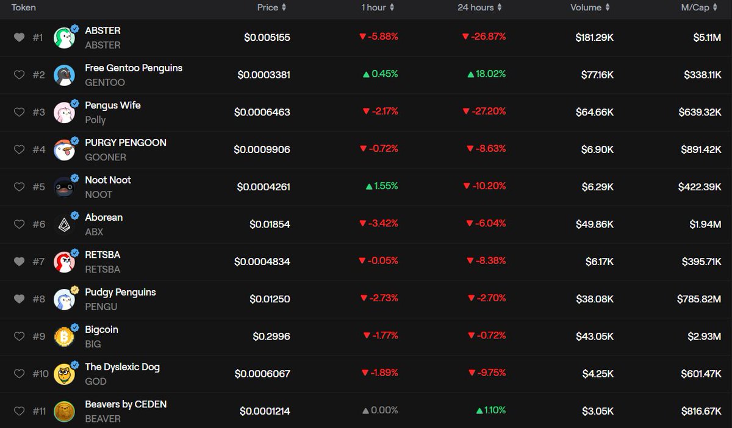Click the GOONER ticker text
Screen dimensions: 732x428
[x=106, y=157]
